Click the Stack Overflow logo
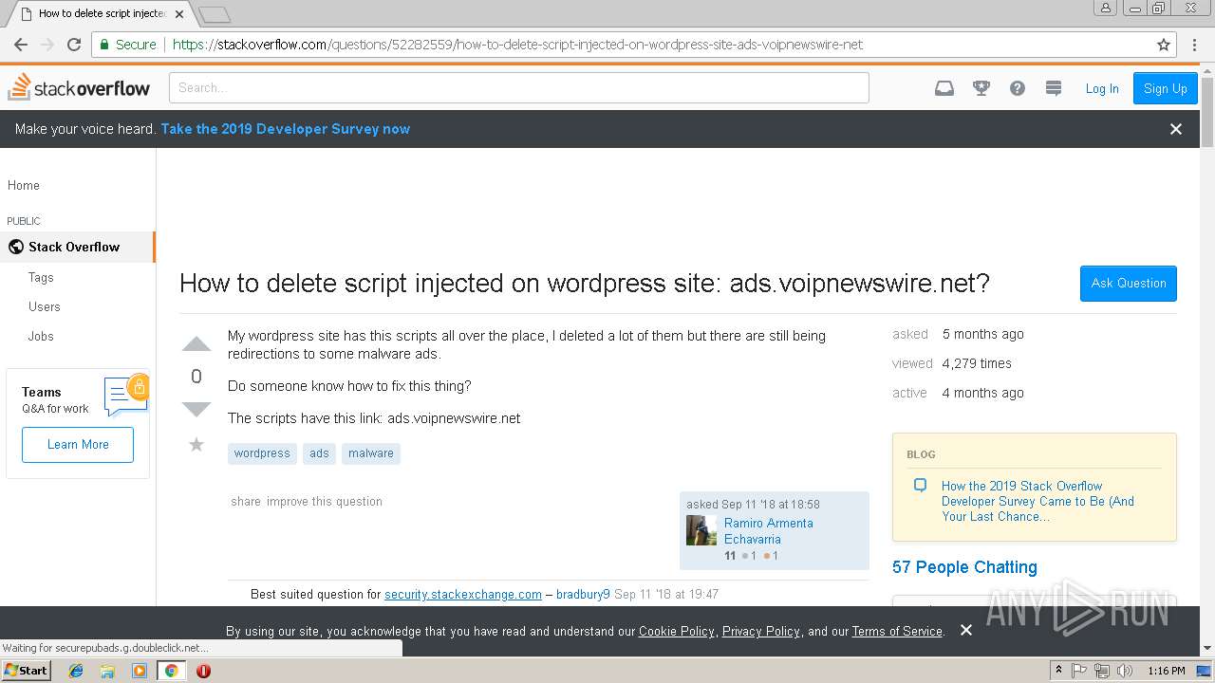The width and height of the screenshot is (1215, 683). click(x=79, y=87)
